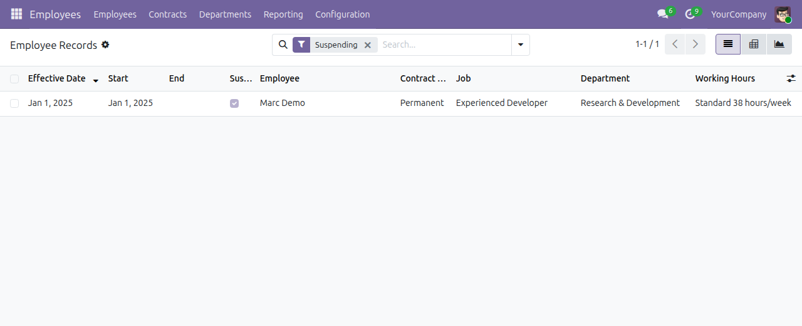The image size is (802, 326).
Task: Sort by the Employee column header
Action: coord(279,78)
